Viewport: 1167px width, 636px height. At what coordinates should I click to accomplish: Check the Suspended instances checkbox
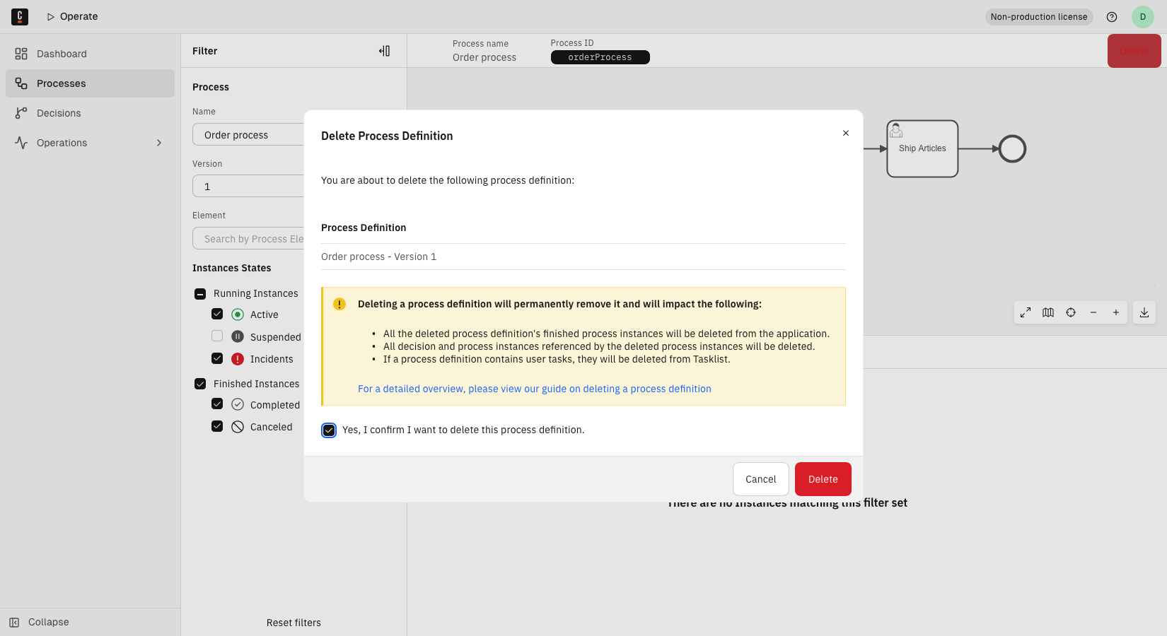pos(217,336)
